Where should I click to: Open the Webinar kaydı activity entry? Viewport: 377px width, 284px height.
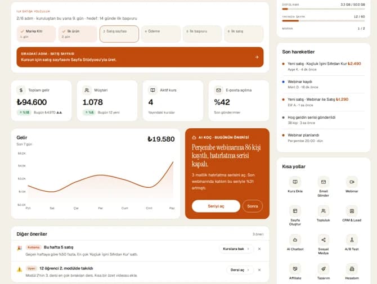point(324,84)
